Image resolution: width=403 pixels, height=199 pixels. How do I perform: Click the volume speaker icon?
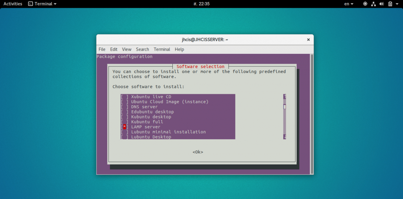382,4
